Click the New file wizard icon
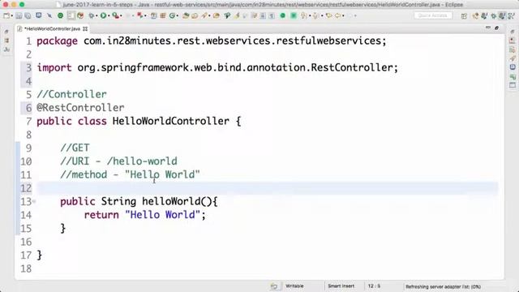Image resolution: width=519 pixels, height=292 pixels. click(6, 15)
